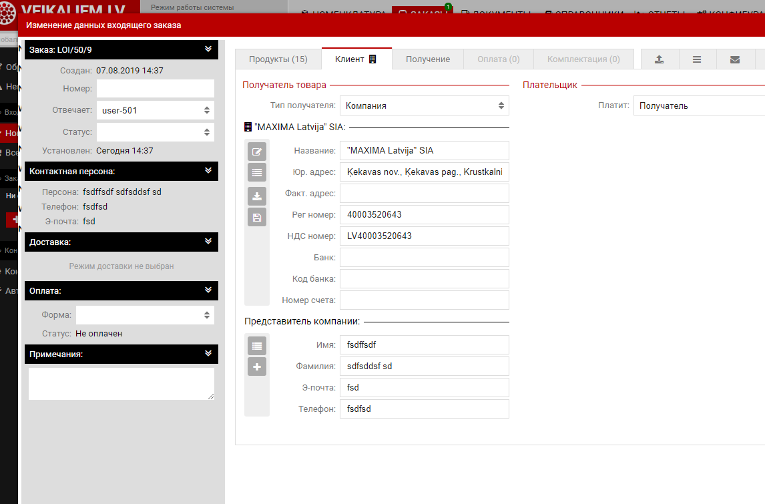Collapse the Доставка section

(x=208, y=242)
